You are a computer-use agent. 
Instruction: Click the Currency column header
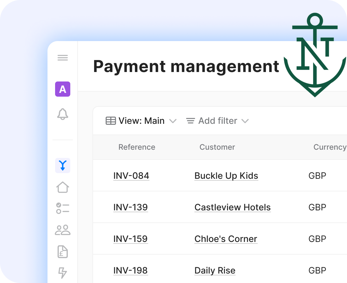point(329,147)
